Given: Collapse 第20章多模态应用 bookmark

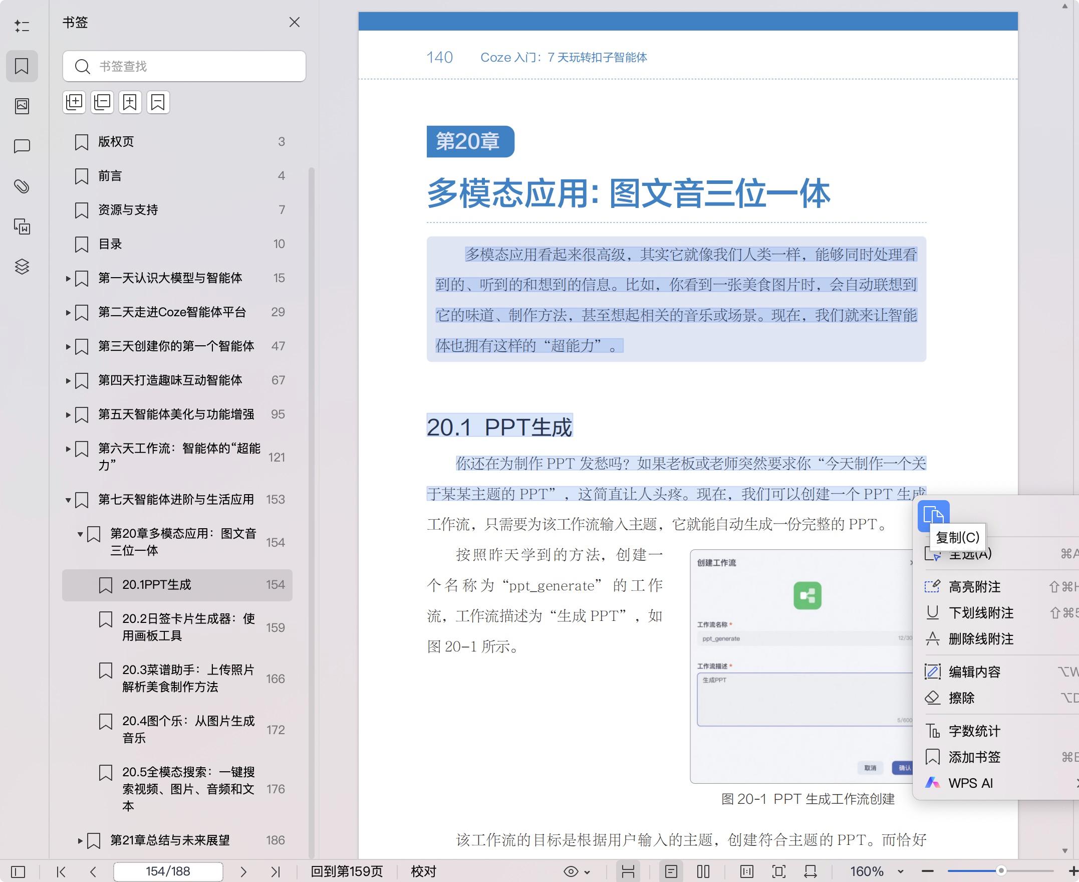Looking at the screenshot, I should 80,534.
